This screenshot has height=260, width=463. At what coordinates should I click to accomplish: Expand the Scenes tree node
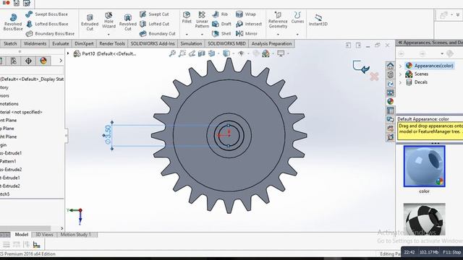400,74
